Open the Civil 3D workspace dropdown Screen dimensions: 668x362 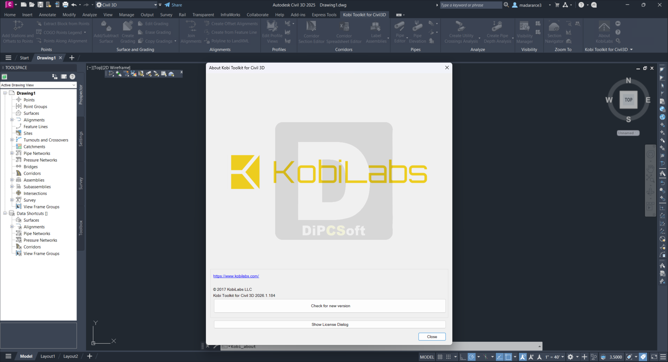click(x=156, y=5)
